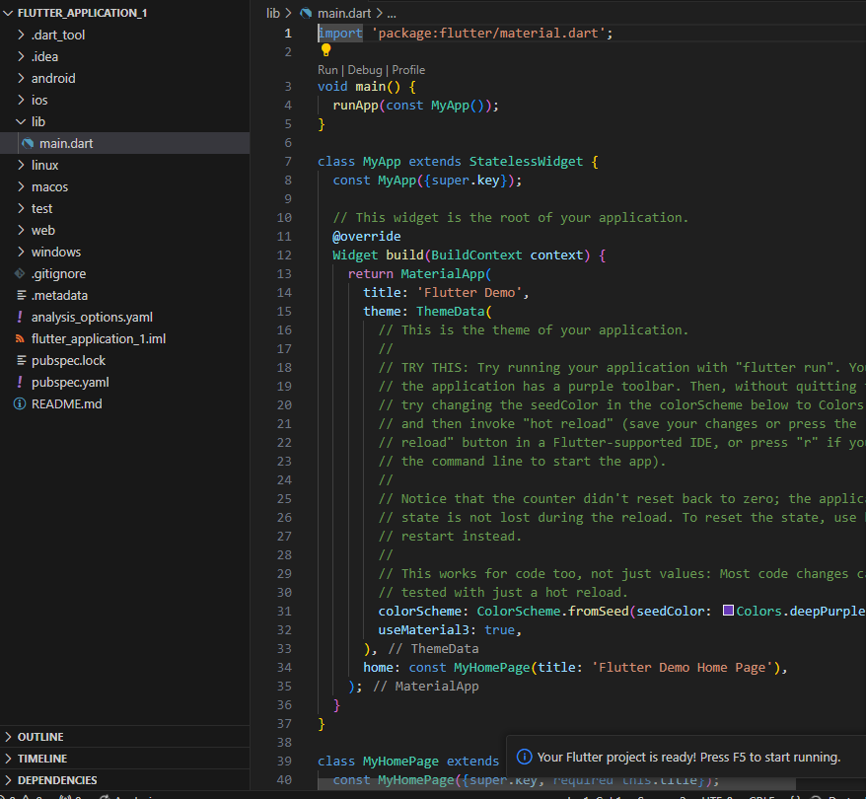Expand the OUTLINE section
866x799 pixels.
tap(8, 737)
